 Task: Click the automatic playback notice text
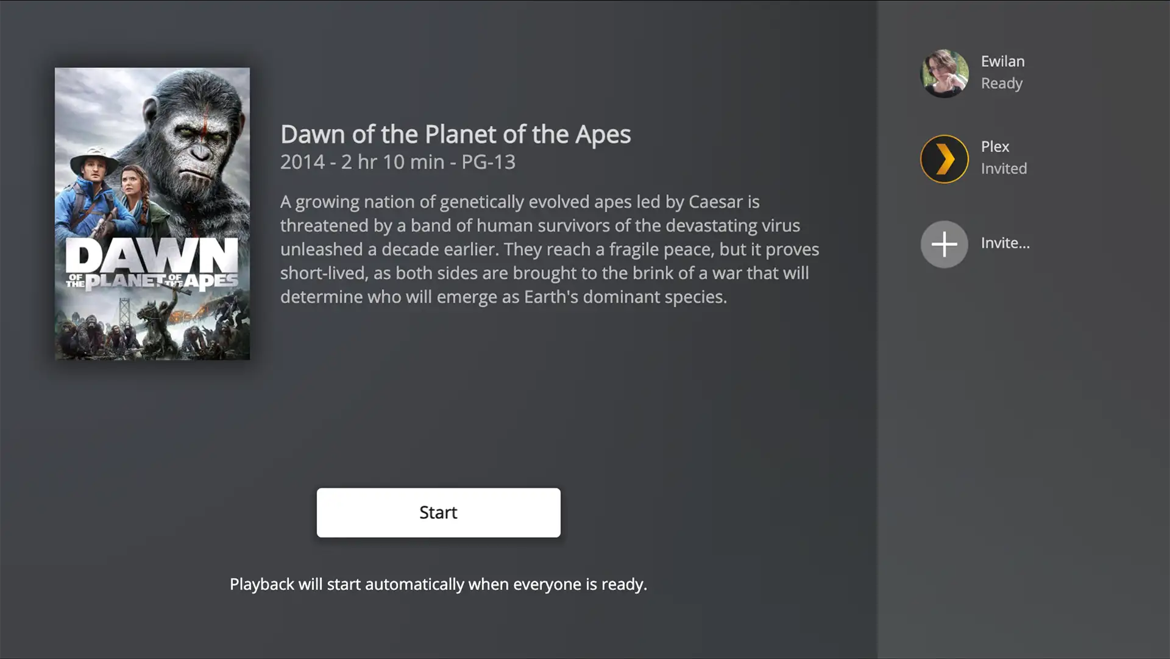click(x=438, y=584)
